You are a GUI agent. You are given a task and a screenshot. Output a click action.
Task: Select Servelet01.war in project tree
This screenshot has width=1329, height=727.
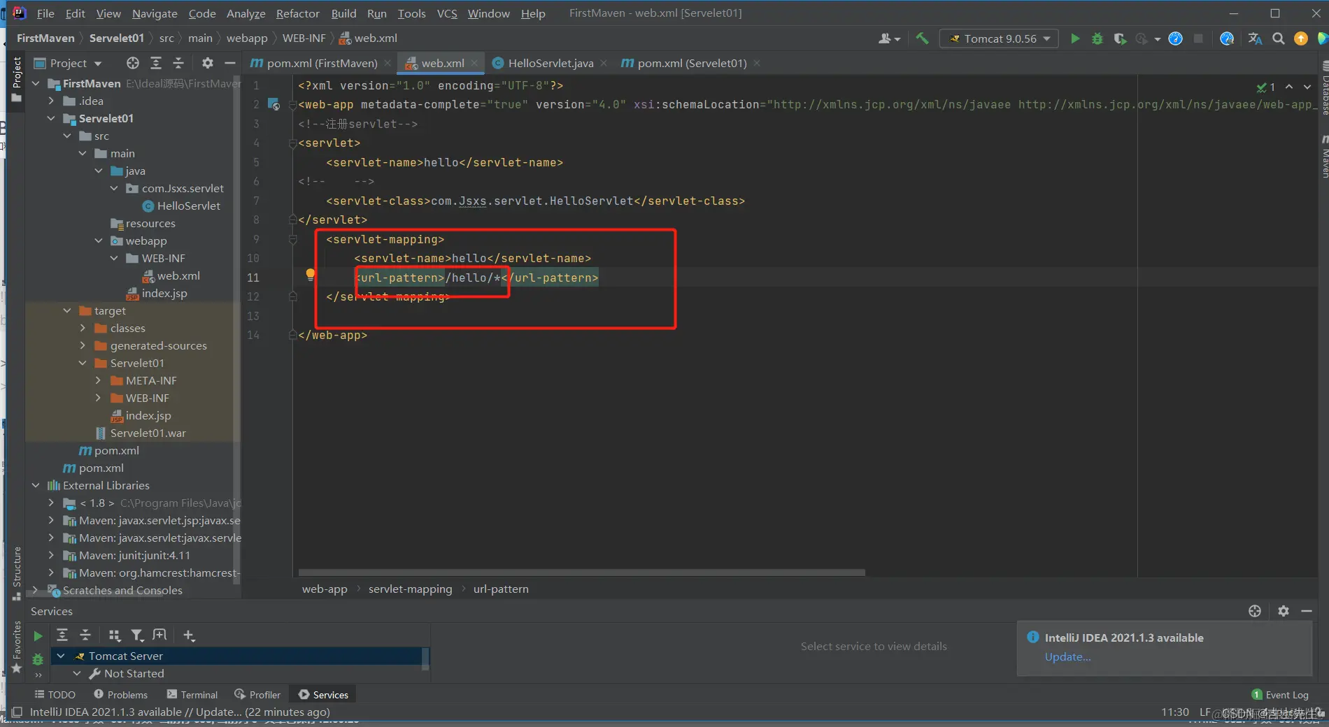point(141,433)
